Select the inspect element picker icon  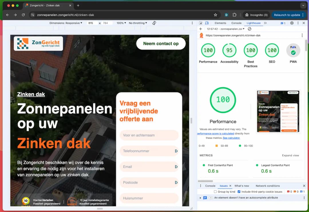[x=201, y=23]
